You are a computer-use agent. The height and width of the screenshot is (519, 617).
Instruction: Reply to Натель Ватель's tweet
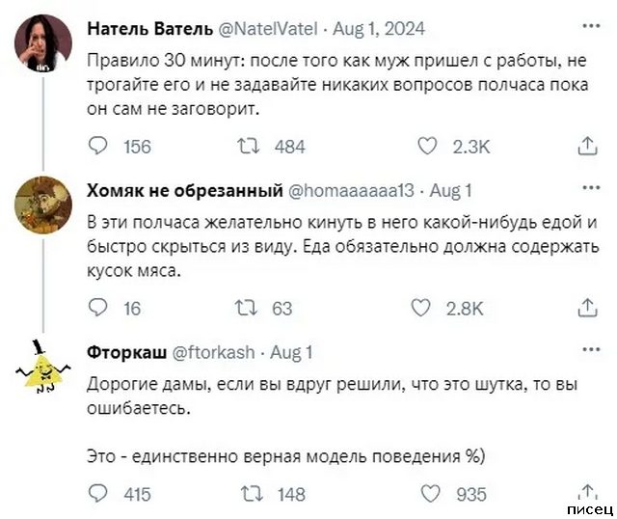point(98,147)
